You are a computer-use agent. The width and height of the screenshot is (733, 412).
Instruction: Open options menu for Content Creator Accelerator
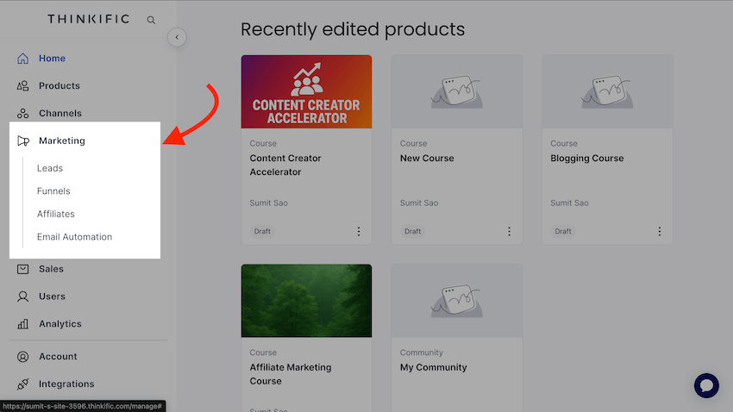tap(359, 231)
